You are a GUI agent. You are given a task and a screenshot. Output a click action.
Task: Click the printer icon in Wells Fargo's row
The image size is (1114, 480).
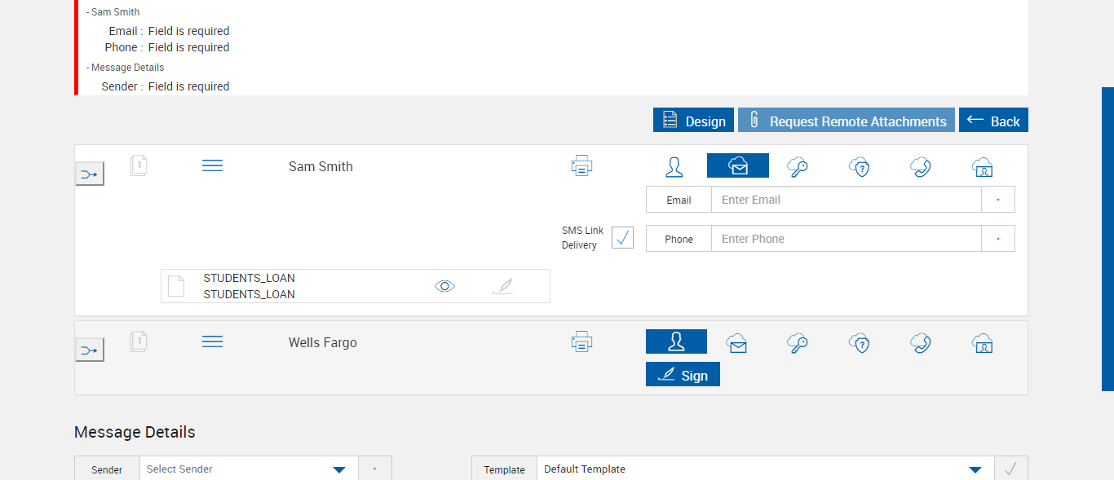pos(581,342)
